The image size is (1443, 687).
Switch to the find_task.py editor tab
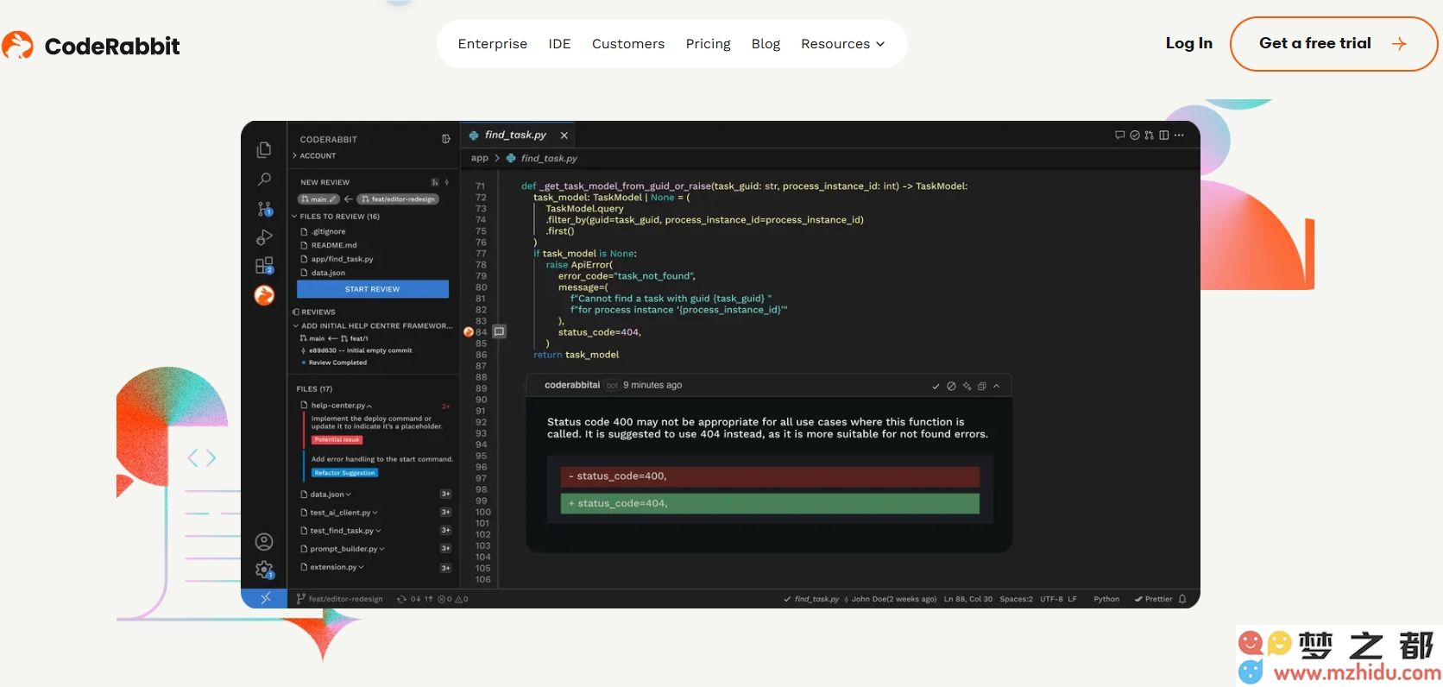[x=516, y=136]
